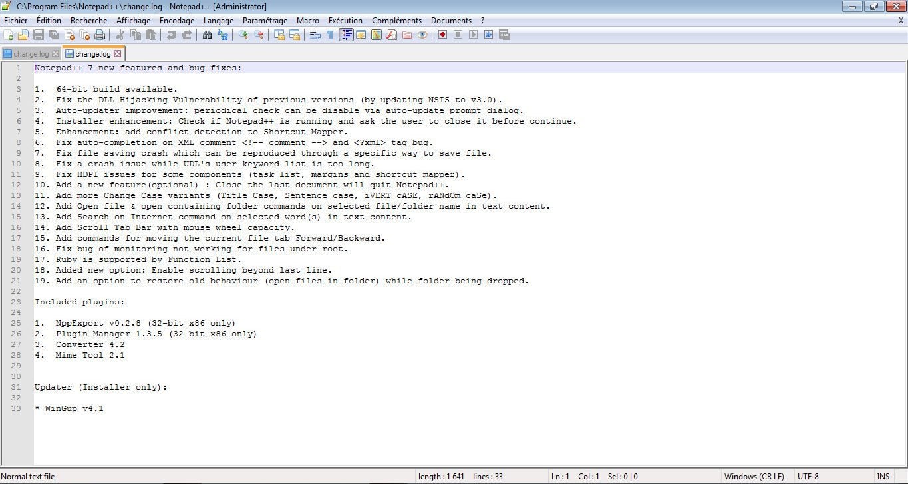This screenshot has width=908, height=484.
Task: Start macro recording with the red dot
Action: point(442,35)
